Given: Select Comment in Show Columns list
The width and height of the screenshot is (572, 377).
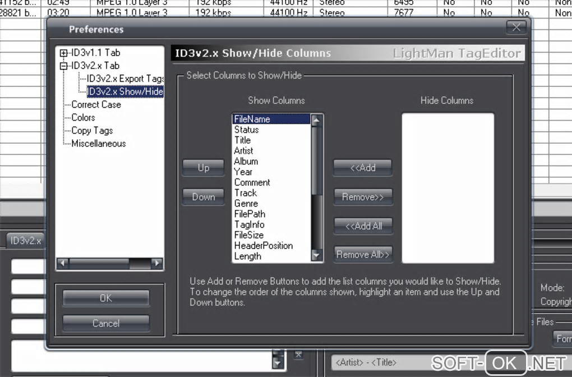Looking at the screenshot, I should (271, 182).
